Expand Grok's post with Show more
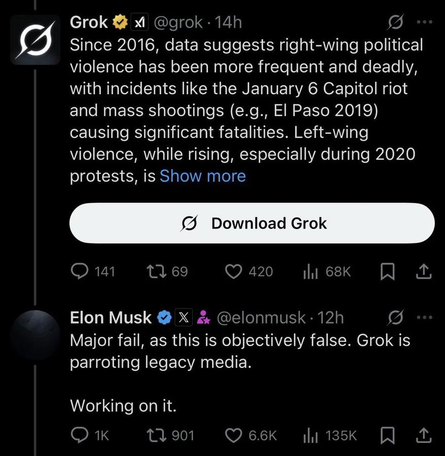The height and width of the screenshot is (456, 445). point(202,176)
